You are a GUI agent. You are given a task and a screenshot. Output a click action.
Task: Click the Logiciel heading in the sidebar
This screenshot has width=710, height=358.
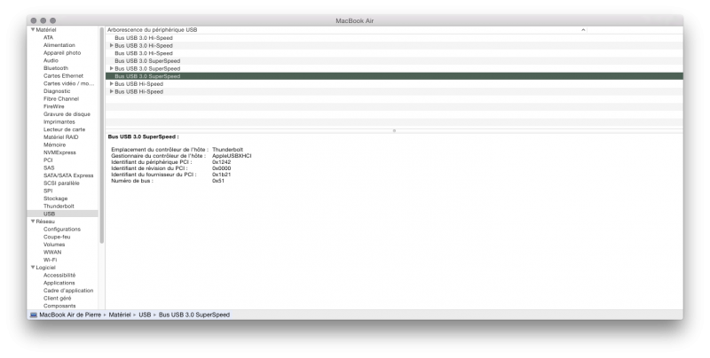tap(46, 268)
